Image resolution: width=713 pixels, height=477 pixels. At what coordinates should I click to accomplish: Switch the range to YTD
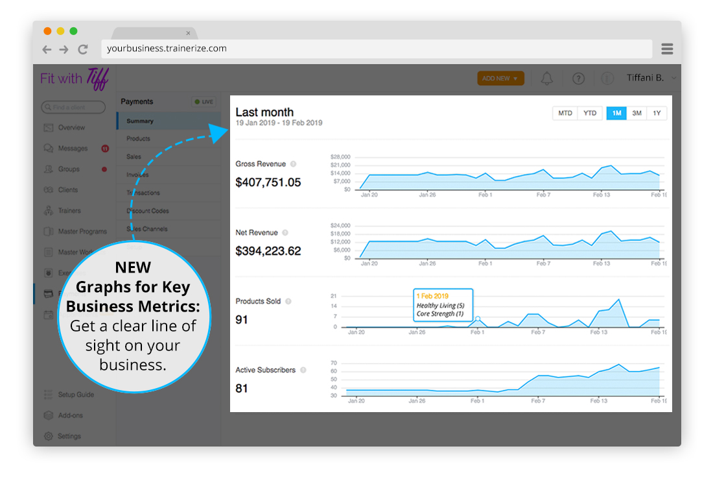[x=589, y=113]
